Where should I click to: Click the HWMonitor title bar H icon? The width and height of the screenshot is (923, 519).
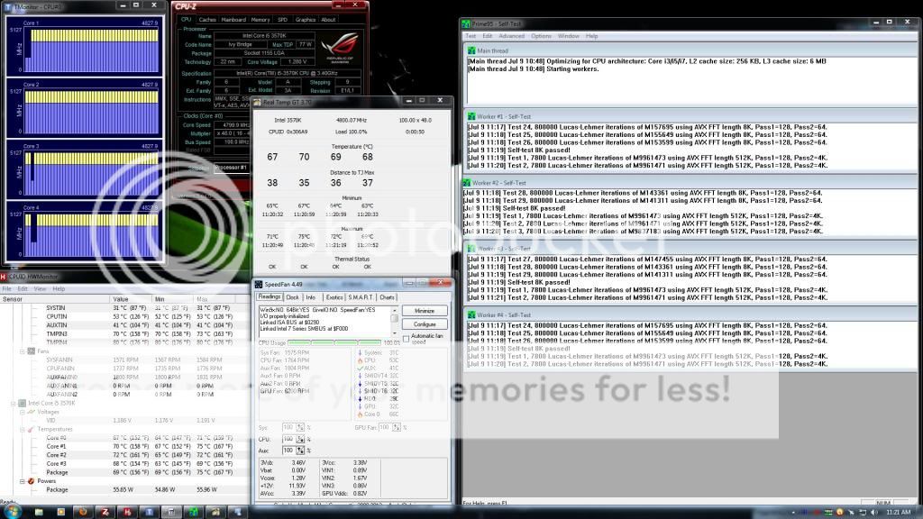(4, 277)
